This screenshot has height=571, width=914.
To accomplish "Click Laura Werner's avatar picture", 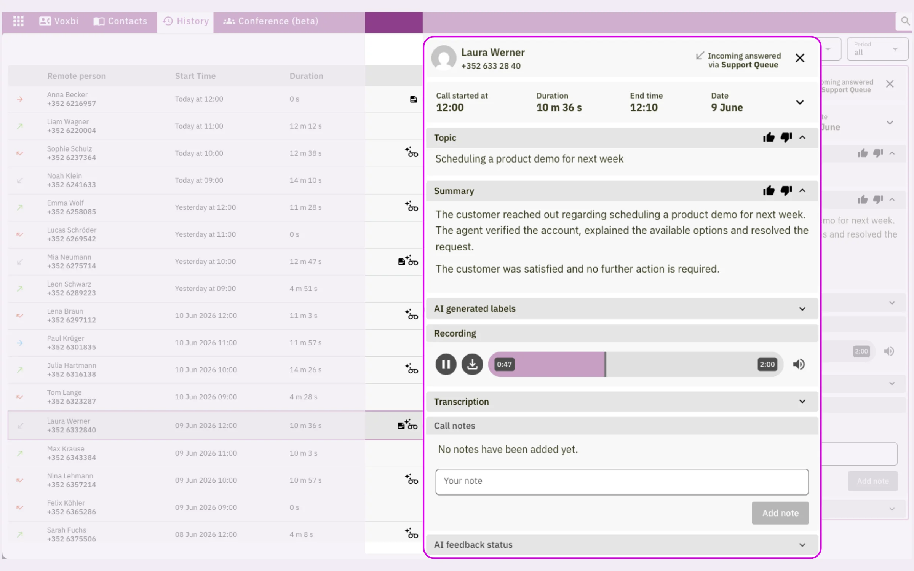I will [x=444, y=58].
